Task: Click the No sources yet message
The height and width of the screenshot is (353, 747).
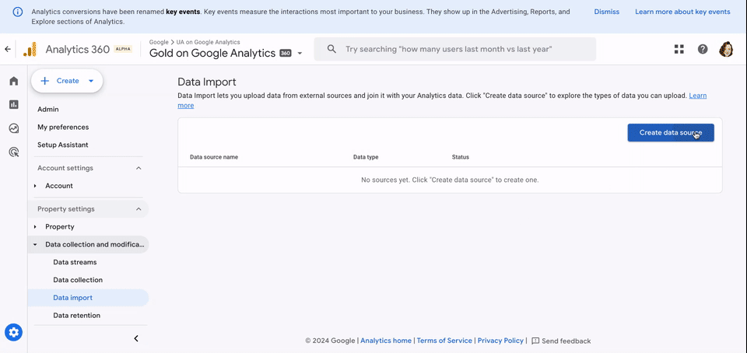Action: tap(450, 180)
